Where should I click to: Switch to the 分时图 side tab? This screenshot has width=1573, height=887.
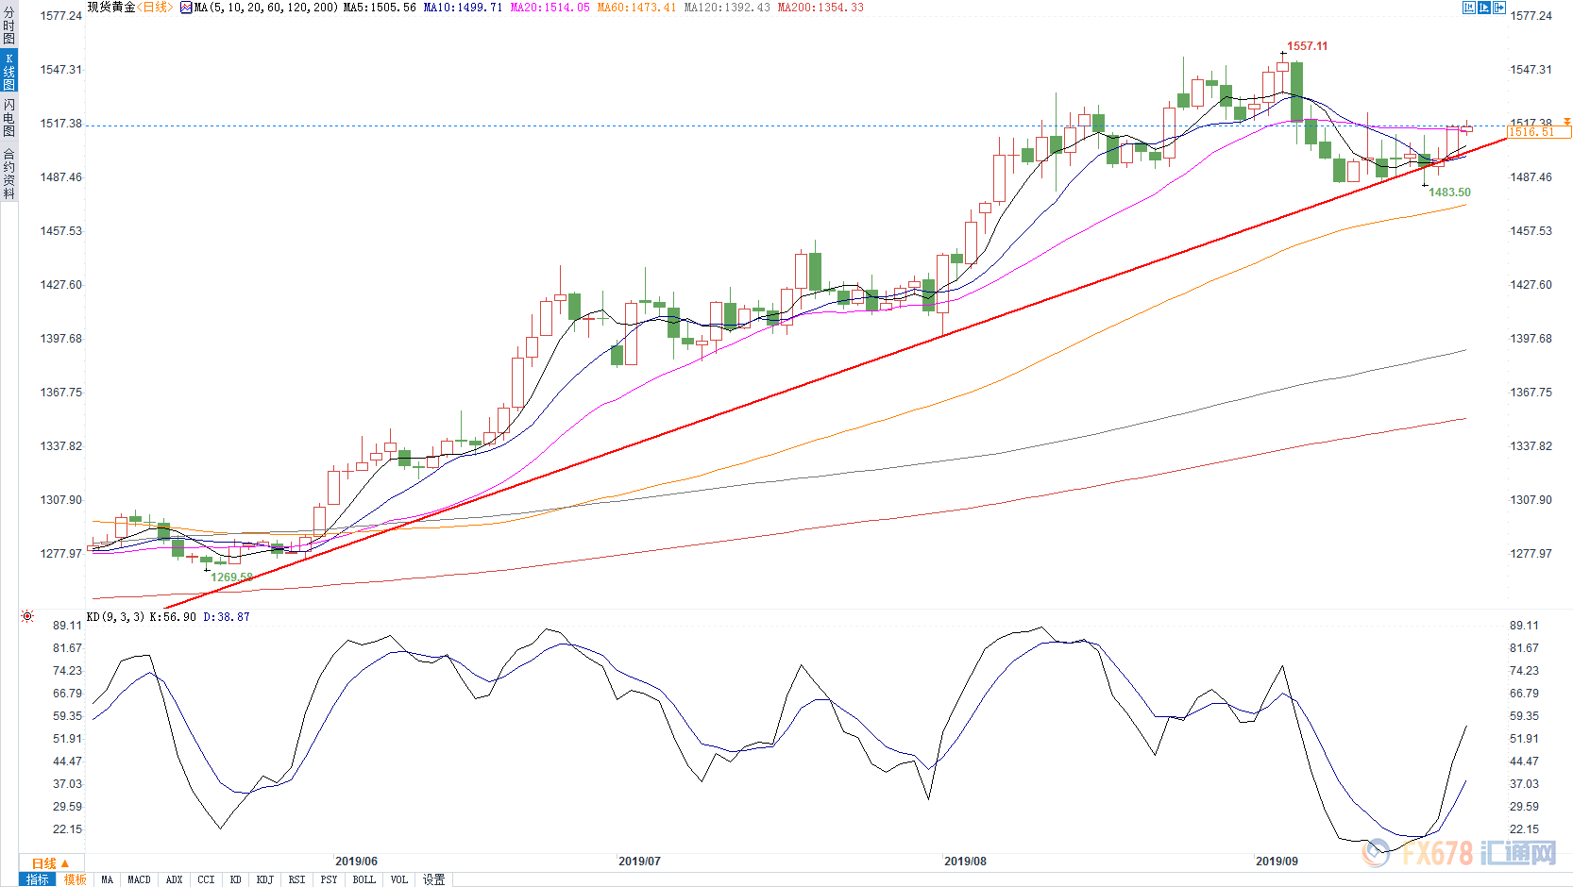pyautogui.click(x=8, y=26)
